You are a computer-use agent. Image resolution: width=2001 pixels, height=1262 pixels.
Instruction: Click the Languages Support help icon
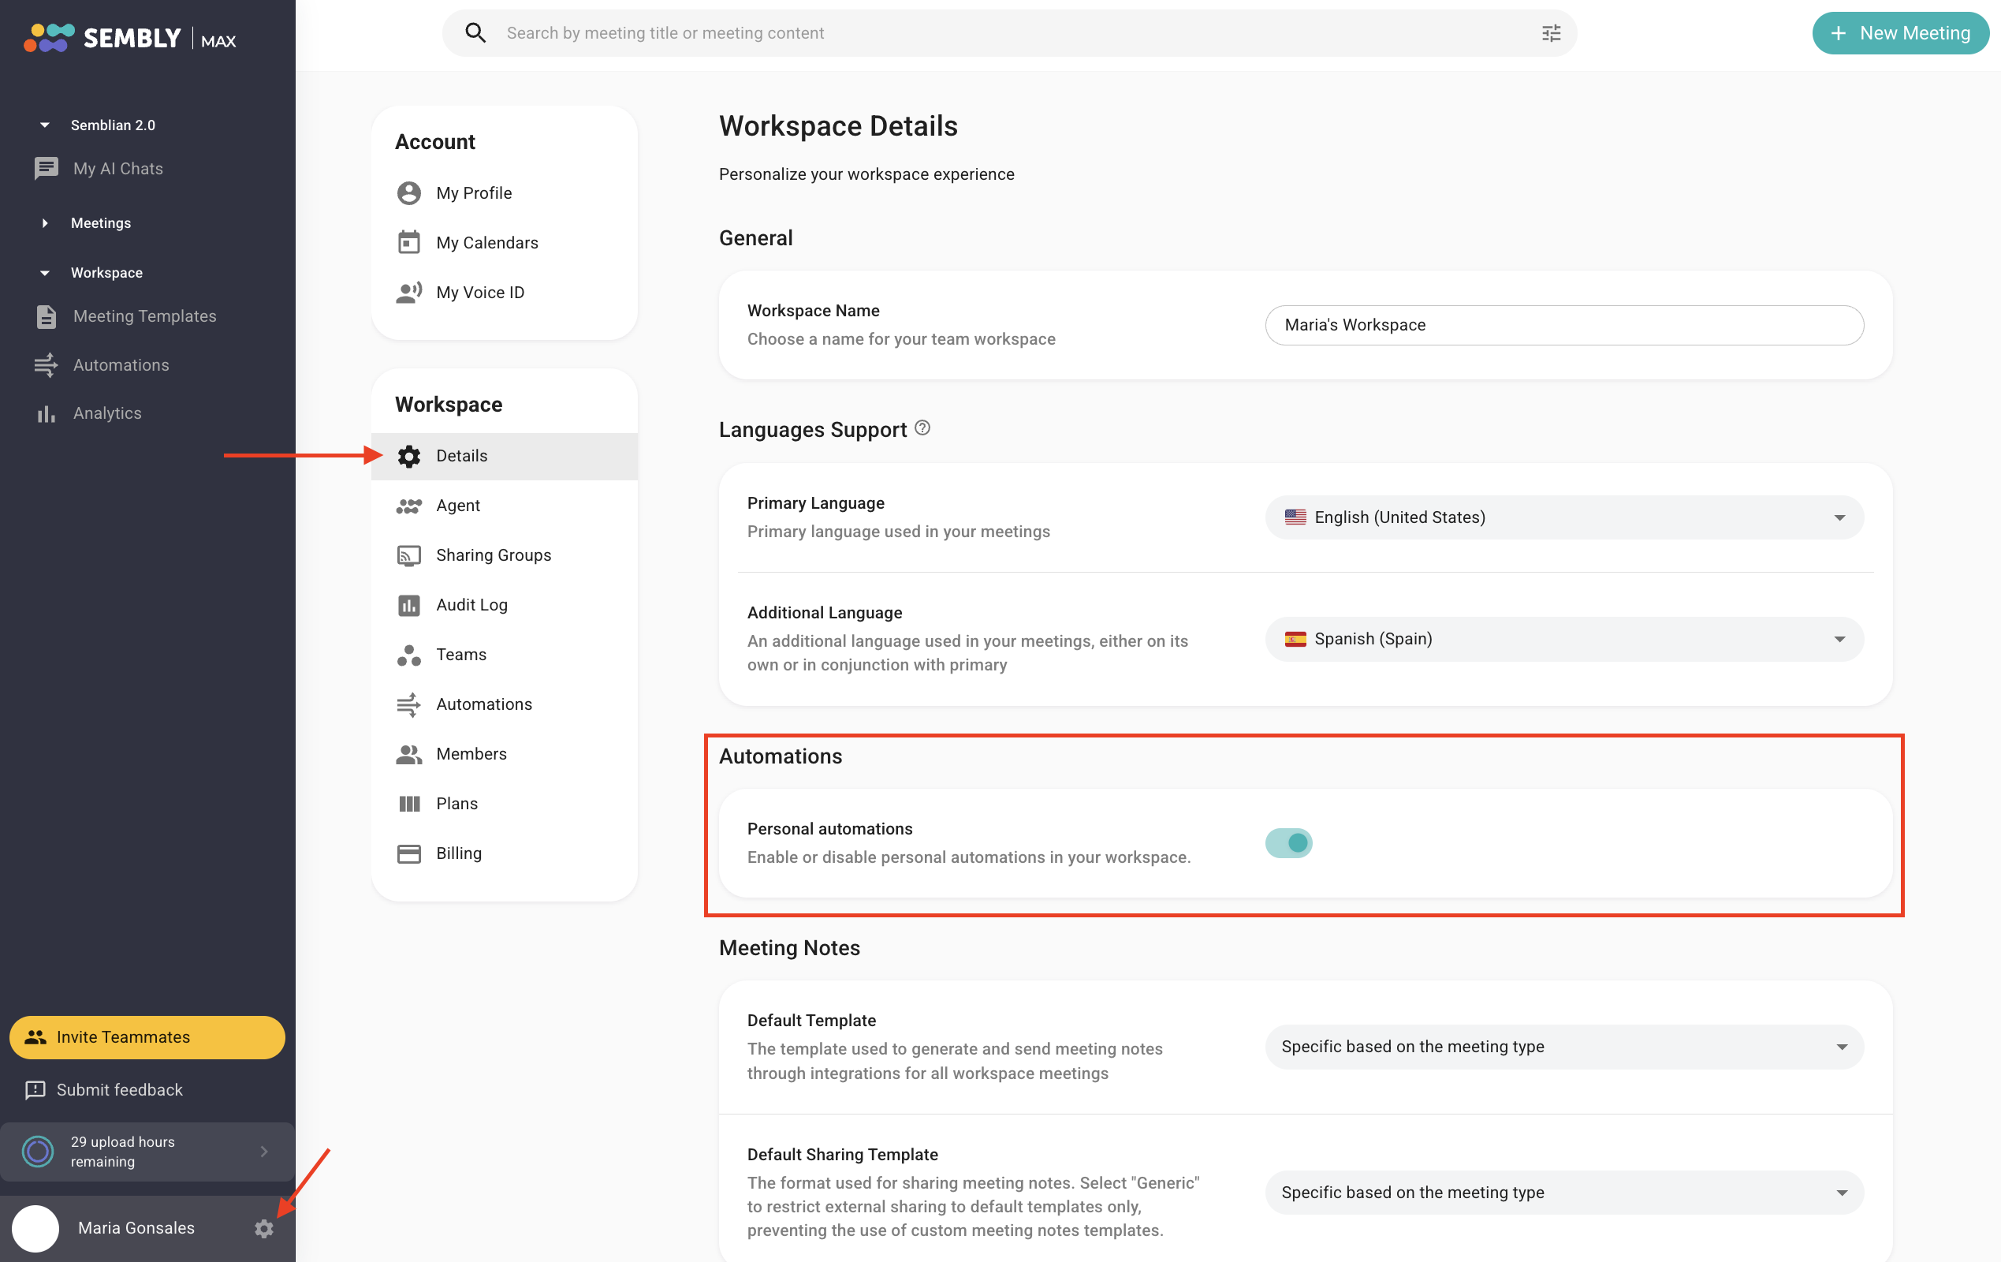[922, 428]
